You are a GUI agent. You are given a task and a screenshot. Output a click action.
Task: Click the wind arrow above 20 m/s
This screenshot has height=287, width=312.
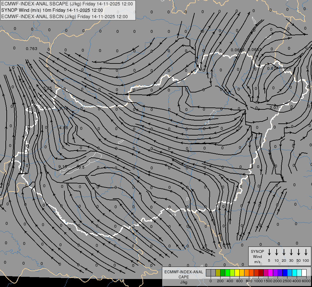[284, 252]
